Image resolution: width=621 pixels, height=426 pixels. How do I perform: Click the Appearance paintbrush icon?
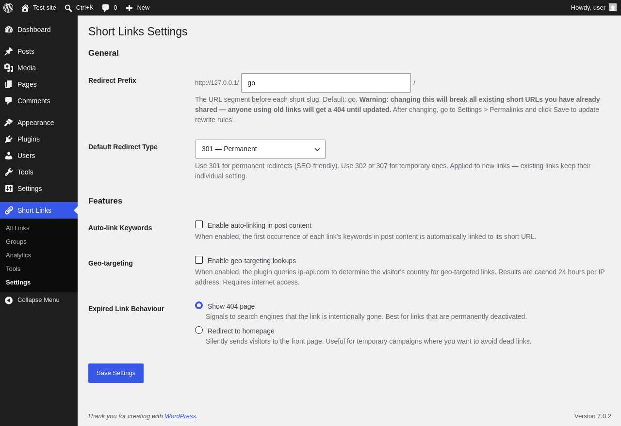pyautogui.click(x=9, y=123)
